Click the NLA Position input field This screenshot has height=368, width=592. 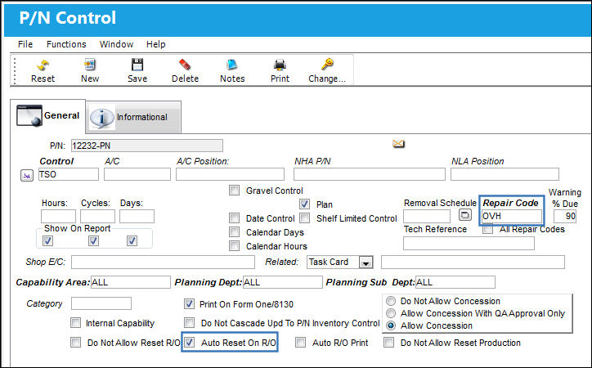click(505, 174)
